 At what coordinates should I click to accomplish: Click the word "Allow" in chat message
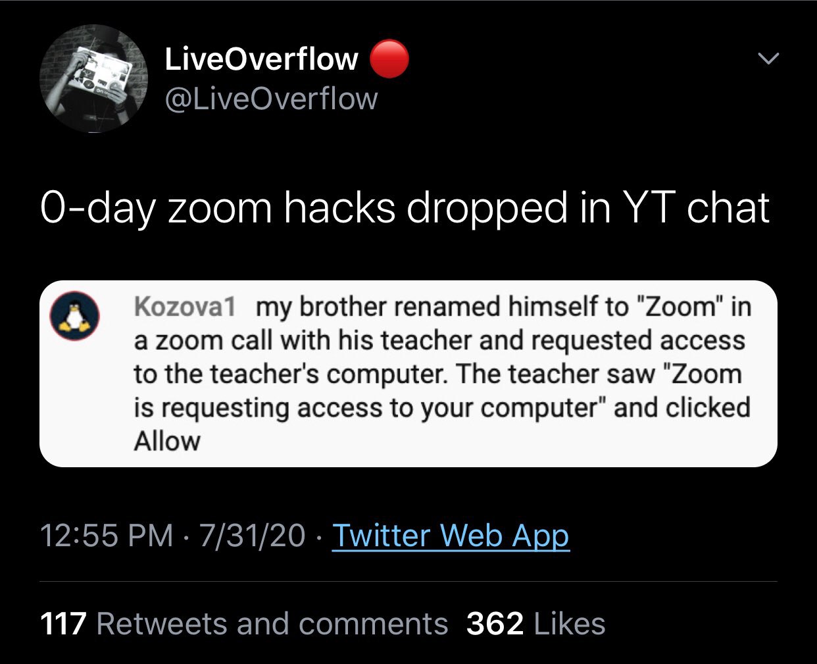point(167,441)
